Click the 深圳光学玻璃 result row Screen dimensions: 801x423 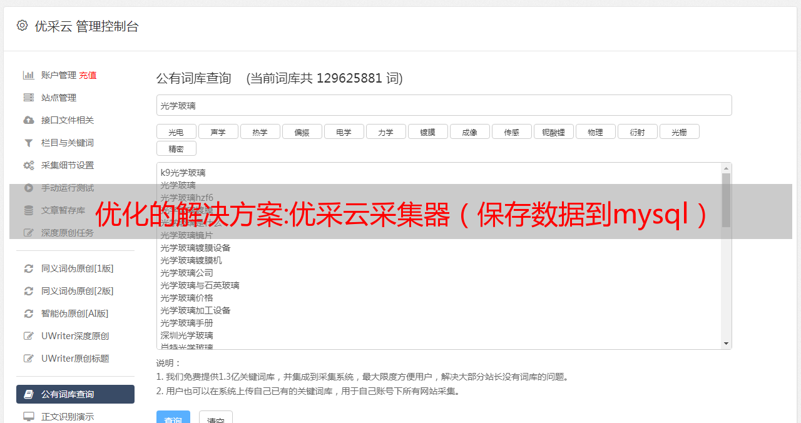[439, 335]
